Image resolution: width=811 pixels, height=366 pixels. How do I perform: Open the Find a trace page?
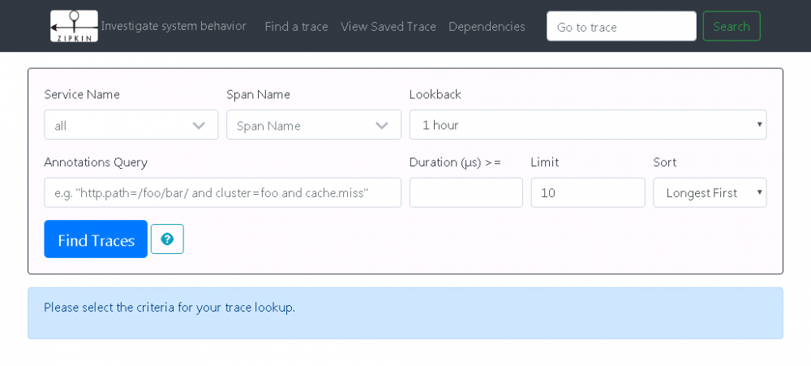[x=296, y=27]
